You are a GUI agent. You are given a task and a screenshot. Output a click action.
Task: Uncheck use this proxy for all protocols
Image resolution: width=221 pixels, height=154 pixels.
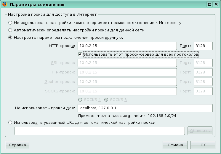pos(80,54)
